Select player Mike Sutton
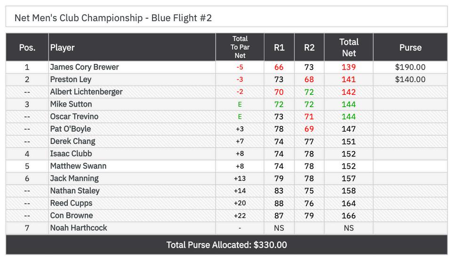The width and height of the screenshot is (455, 265). point(71,104)
